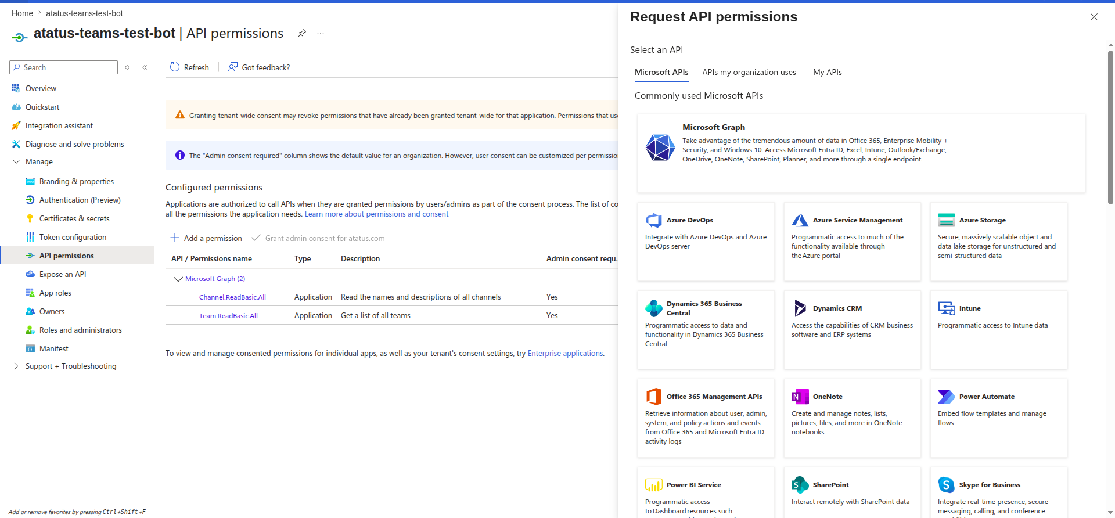Switch to APIs my organization uses tab
1115x518 pixels.
pos(749,72)
